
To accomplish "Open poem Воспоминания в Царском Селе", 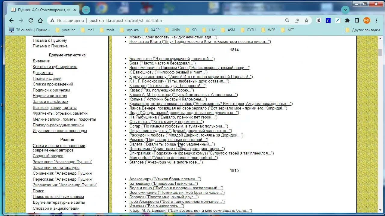I will pyautogui.click(x=190, y=68).
